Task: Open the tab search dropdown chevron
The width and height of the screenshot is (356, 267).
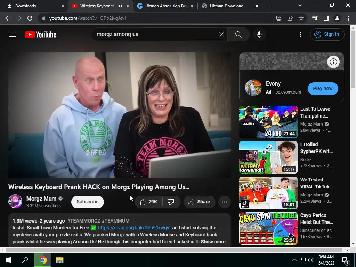Action: point(300,5)
